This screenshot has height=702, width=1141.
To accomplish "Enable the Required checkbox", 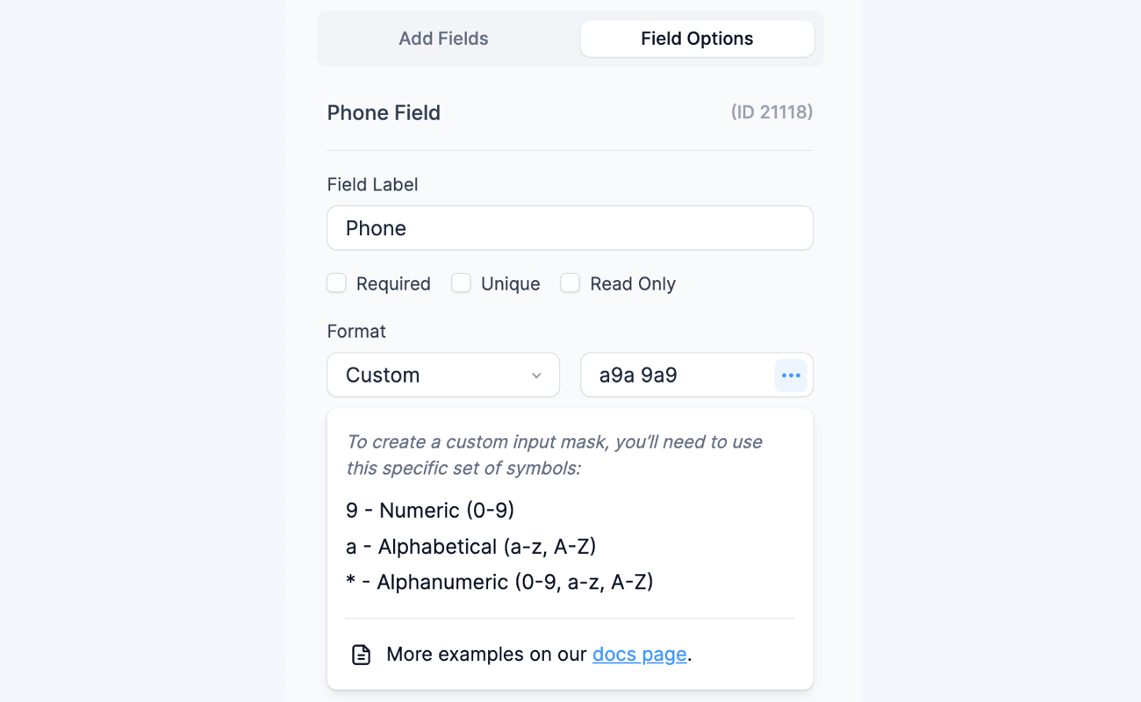I will click(336, 283).
